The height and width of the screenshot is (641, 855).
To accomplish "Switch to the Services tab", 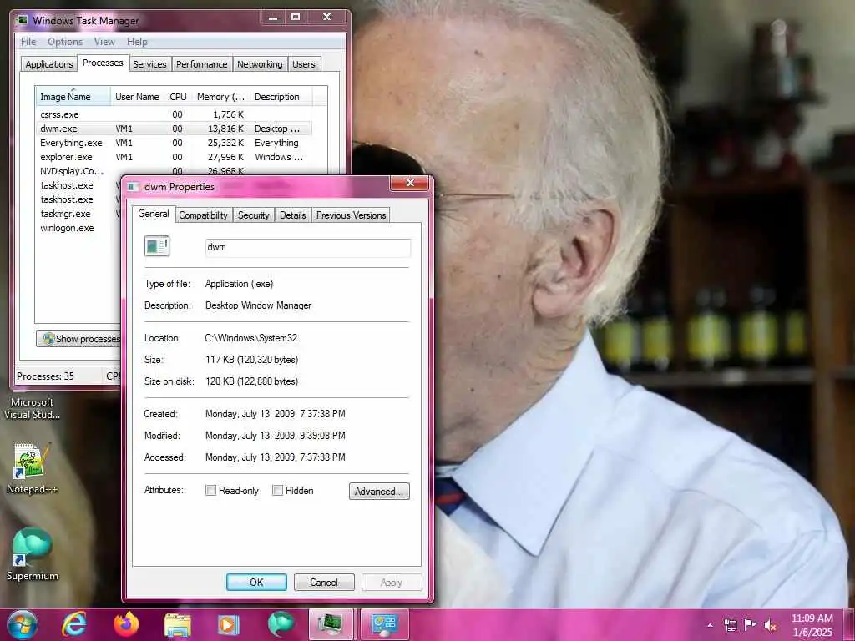I will pyautogui.click(x=150, y=64).
